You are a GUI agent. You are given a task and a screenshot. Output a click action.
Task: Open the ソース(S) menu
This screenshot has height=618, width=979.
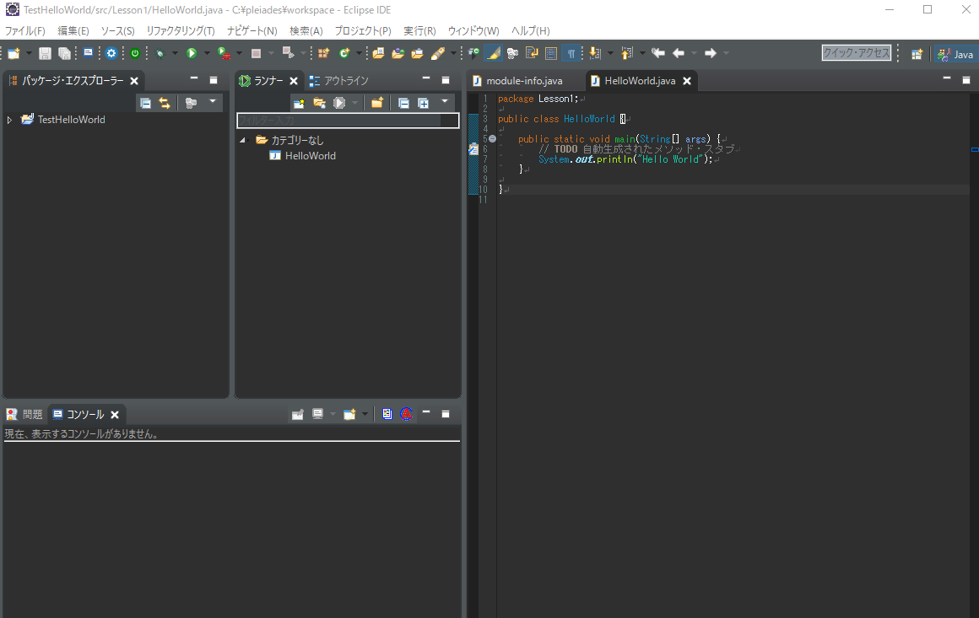[x=117, y=30]
